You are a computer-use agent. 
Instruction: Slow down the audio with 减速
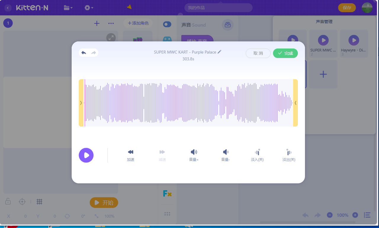162,155
